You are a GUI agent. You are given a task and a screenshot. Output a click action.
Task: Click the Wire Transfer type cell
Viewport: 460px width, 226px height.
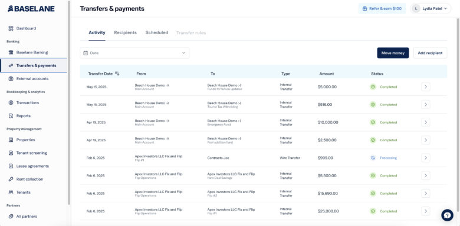coord(290,158)
